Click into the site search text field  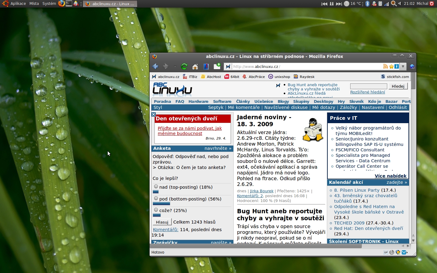[368, 86]
